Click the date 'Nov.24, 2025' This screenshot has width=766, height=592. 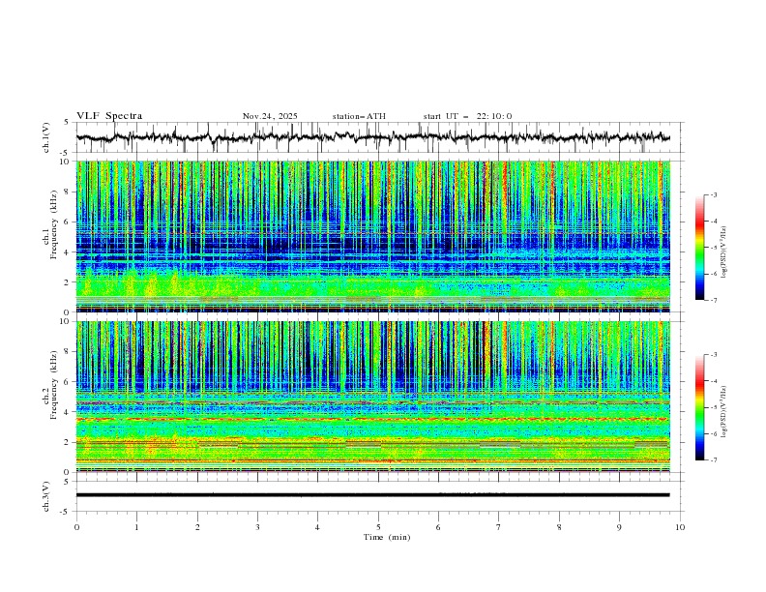[270, 116]
